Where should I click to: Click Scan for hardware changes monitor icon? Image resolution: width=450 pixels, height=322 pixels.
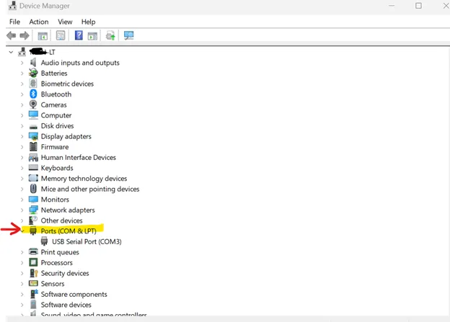click(x=129, y=35)
